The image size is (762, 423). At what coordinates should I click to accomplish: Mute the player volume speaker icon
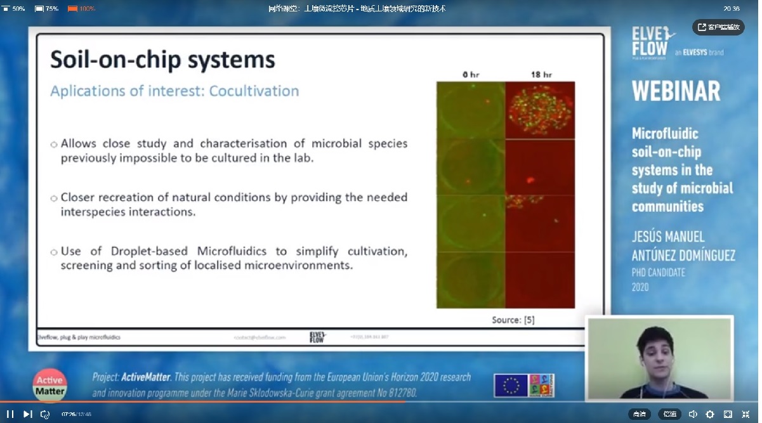(693, 414)
